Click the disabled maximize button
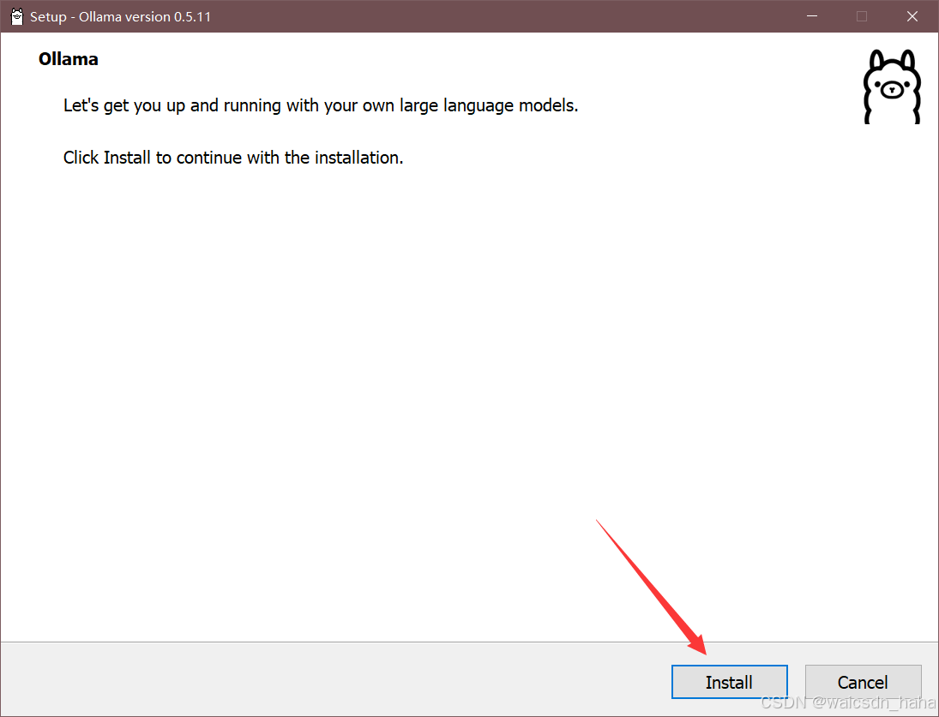The image size is (939, 717). click(x=862, y=16)
